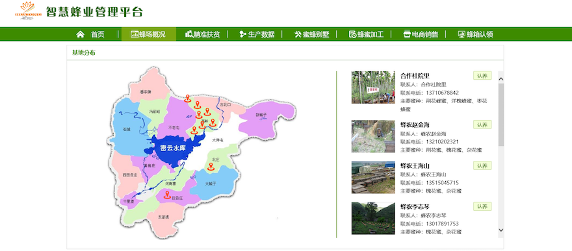
Task: Click the home icon beside 首页
Action: click(80, 34)
